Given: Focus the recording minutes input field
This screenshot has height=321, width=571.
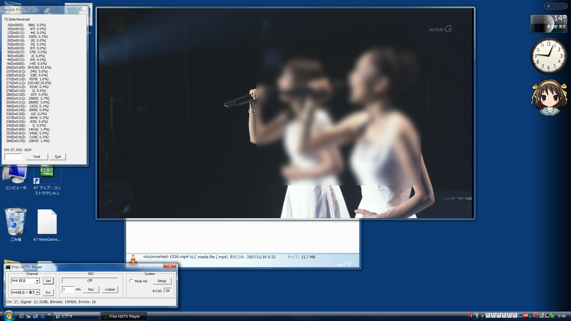Looking at the screenshot, I should (x=68, y=289).
